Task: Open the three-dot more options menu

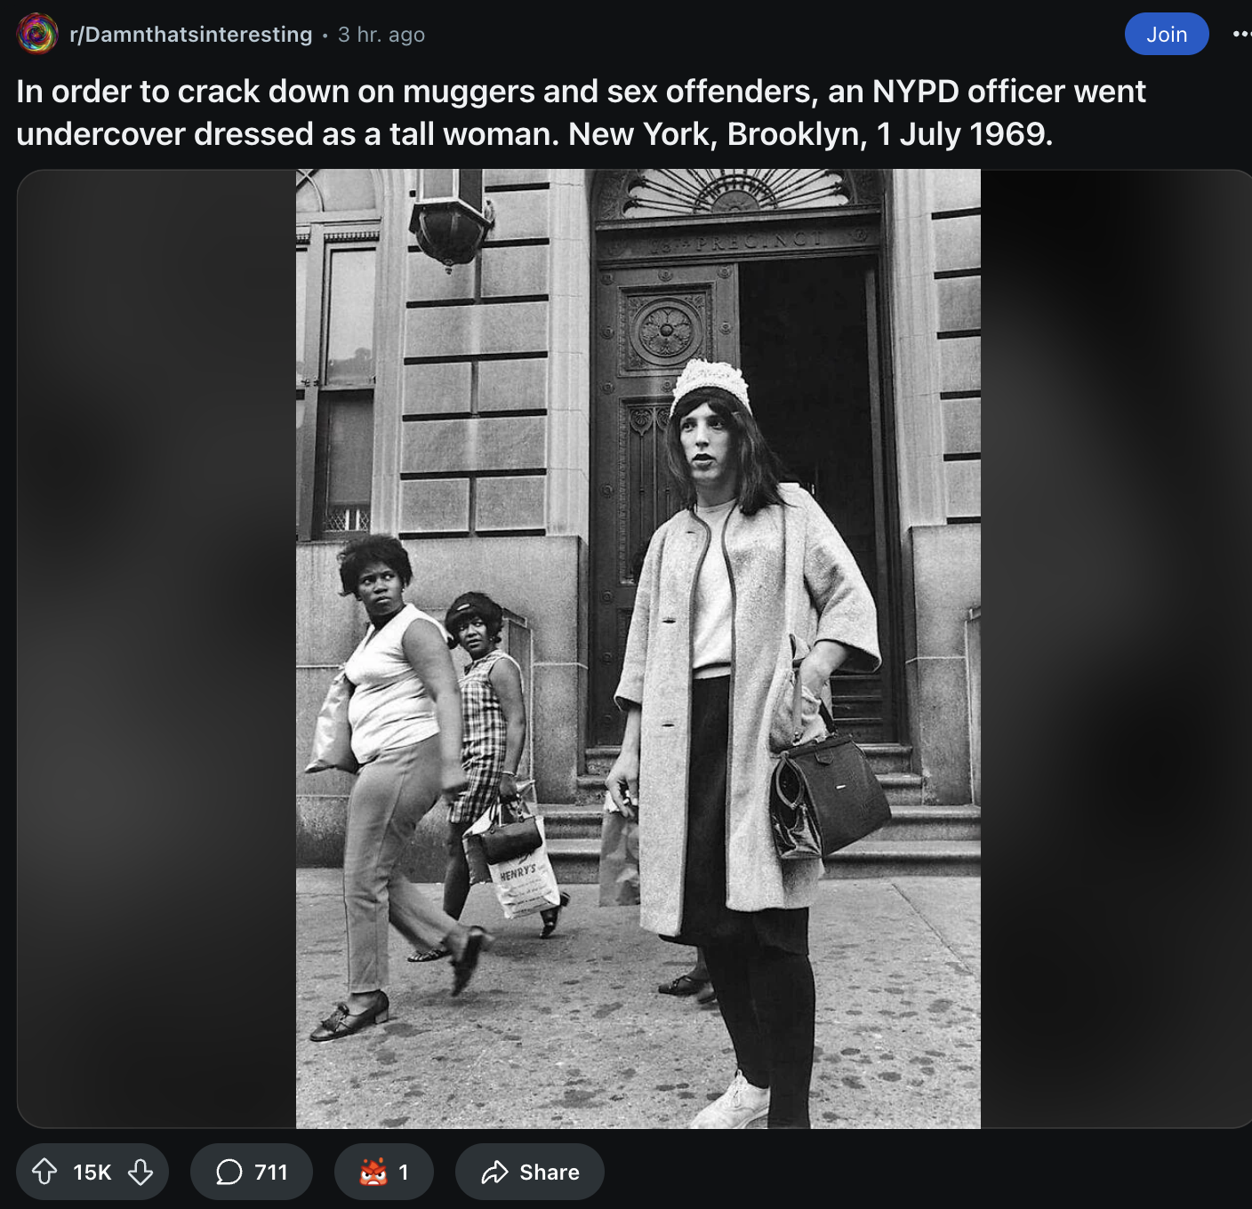Action: (x=1241, y=34)
